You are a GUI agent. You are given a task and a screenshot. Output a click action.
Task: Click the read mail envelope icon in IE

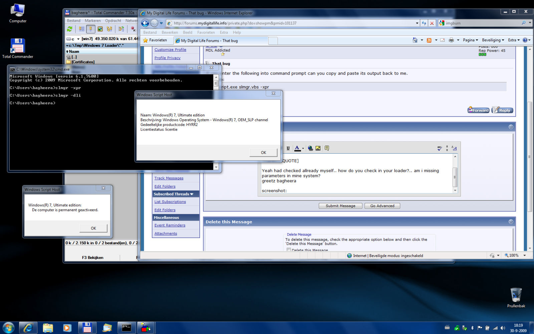click(443, 40)
